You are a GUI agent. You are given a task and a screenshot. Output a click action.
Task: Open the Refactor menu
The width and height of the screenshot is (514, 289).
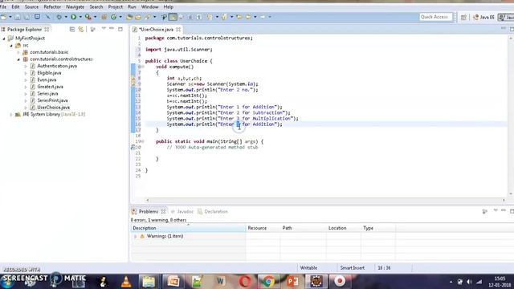pyautogui.click(x=52, y=6)
